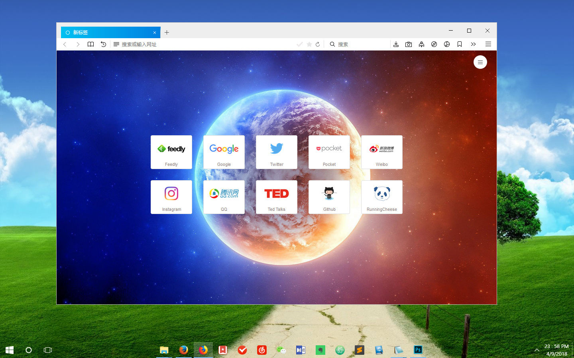Open the blue M app icon on taskbar
Viewport: 574px width, 358px height.
coord(301,350)
